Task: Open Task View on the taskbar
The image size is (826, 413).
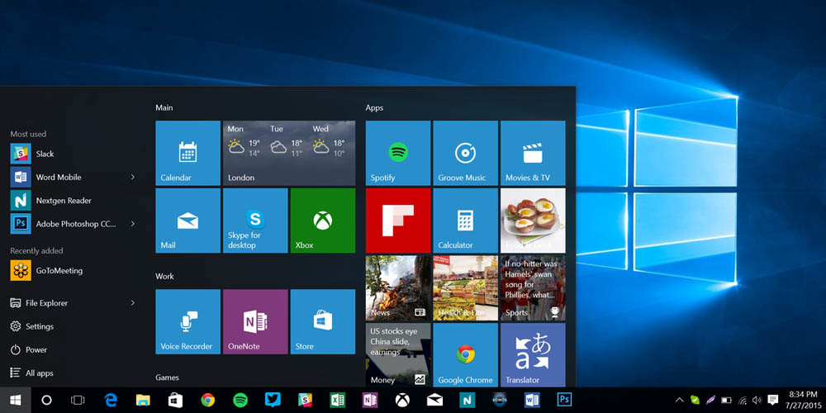Action: [x=78, y=401]
